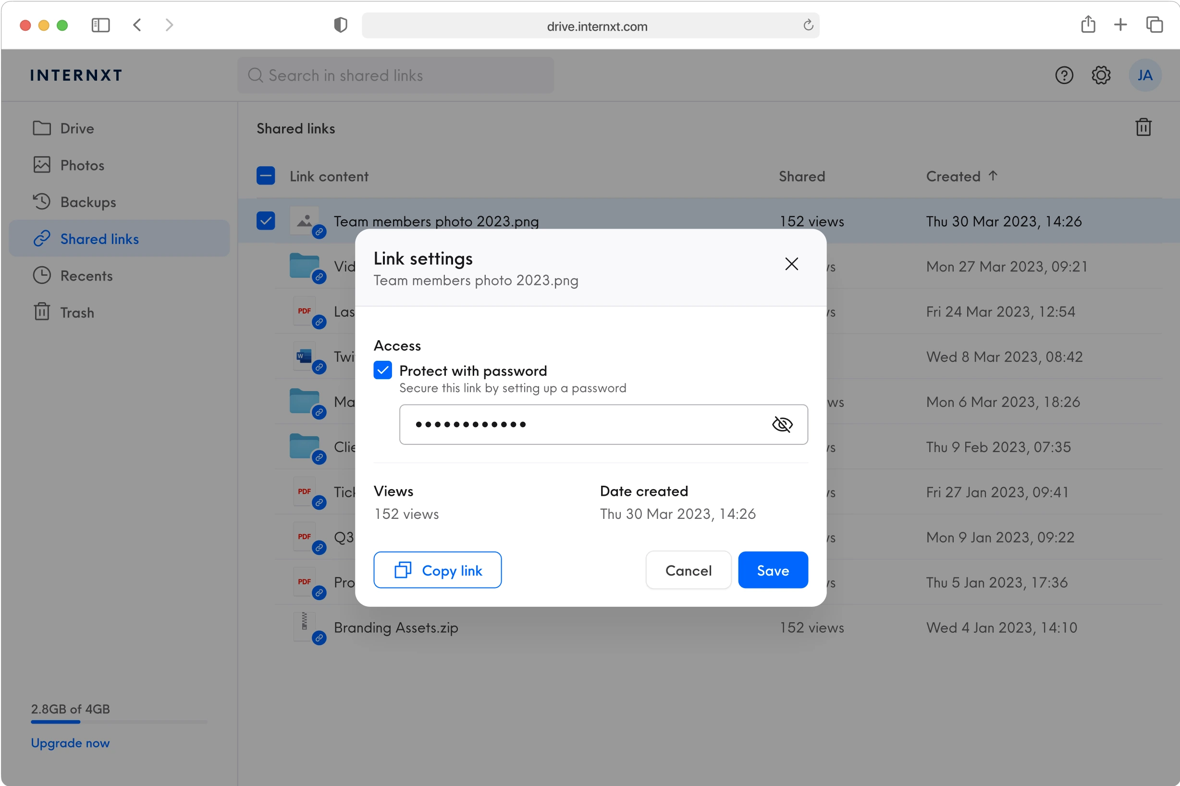Toggle password visibility eye icon
Screen dimensions: 1180x786
[x=782, y=425]
